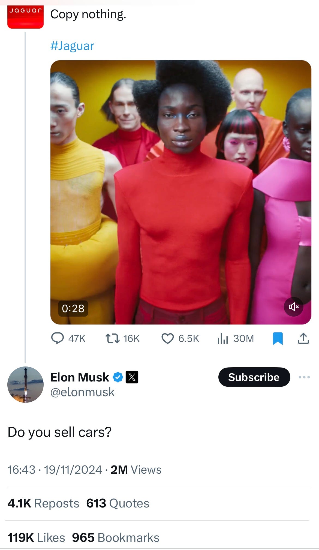Like the Jaguar tweet with heart icon
319x550 pixels.
(x=167, y=338)
